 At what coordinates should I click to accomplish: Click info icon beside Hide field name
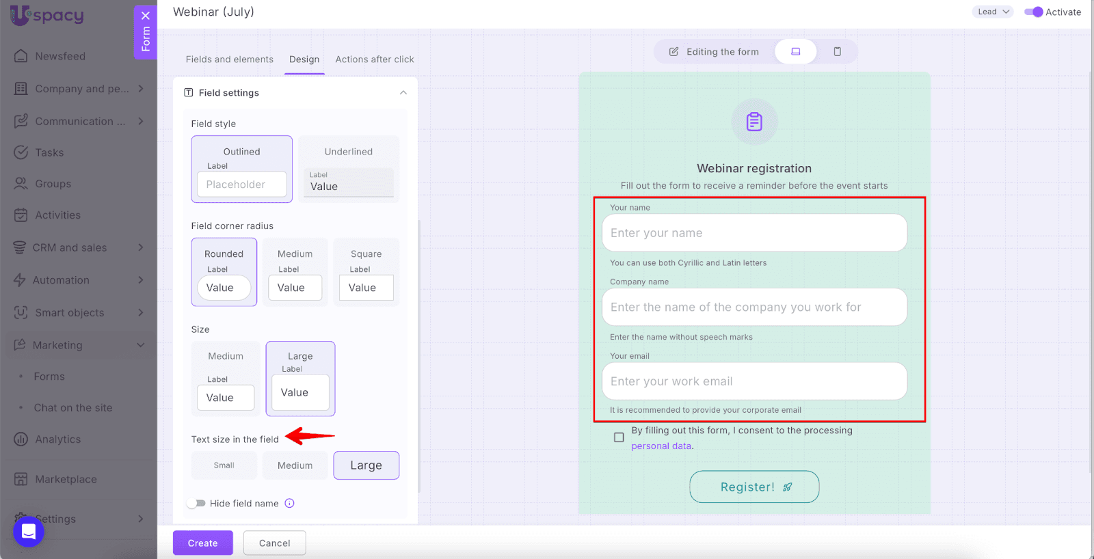(289, 504)
